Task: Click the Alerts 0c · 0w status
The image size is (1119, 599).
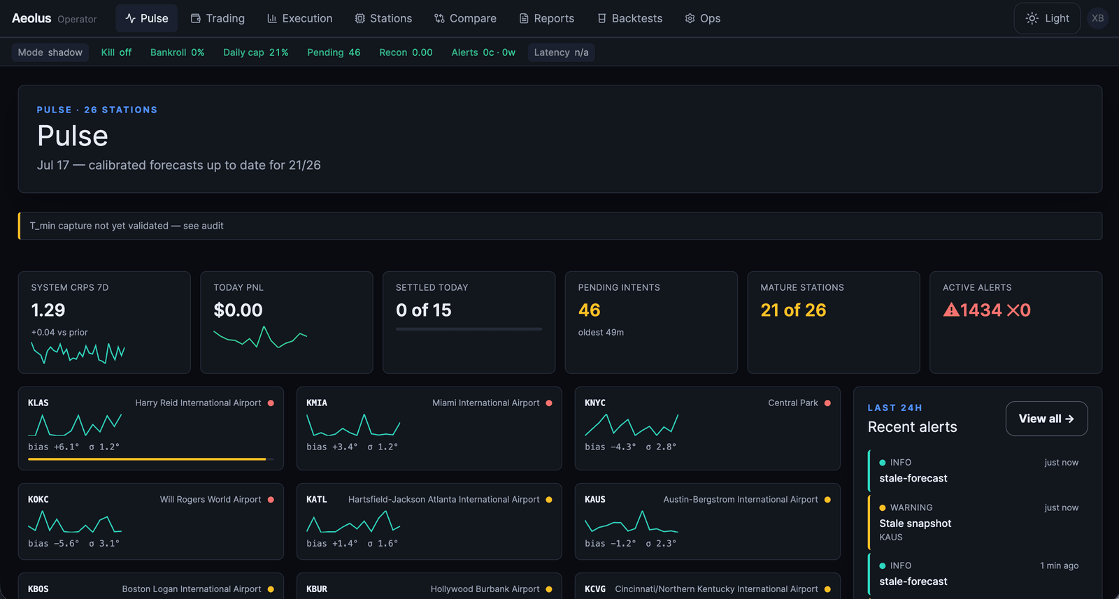Action: coord(483,52)
